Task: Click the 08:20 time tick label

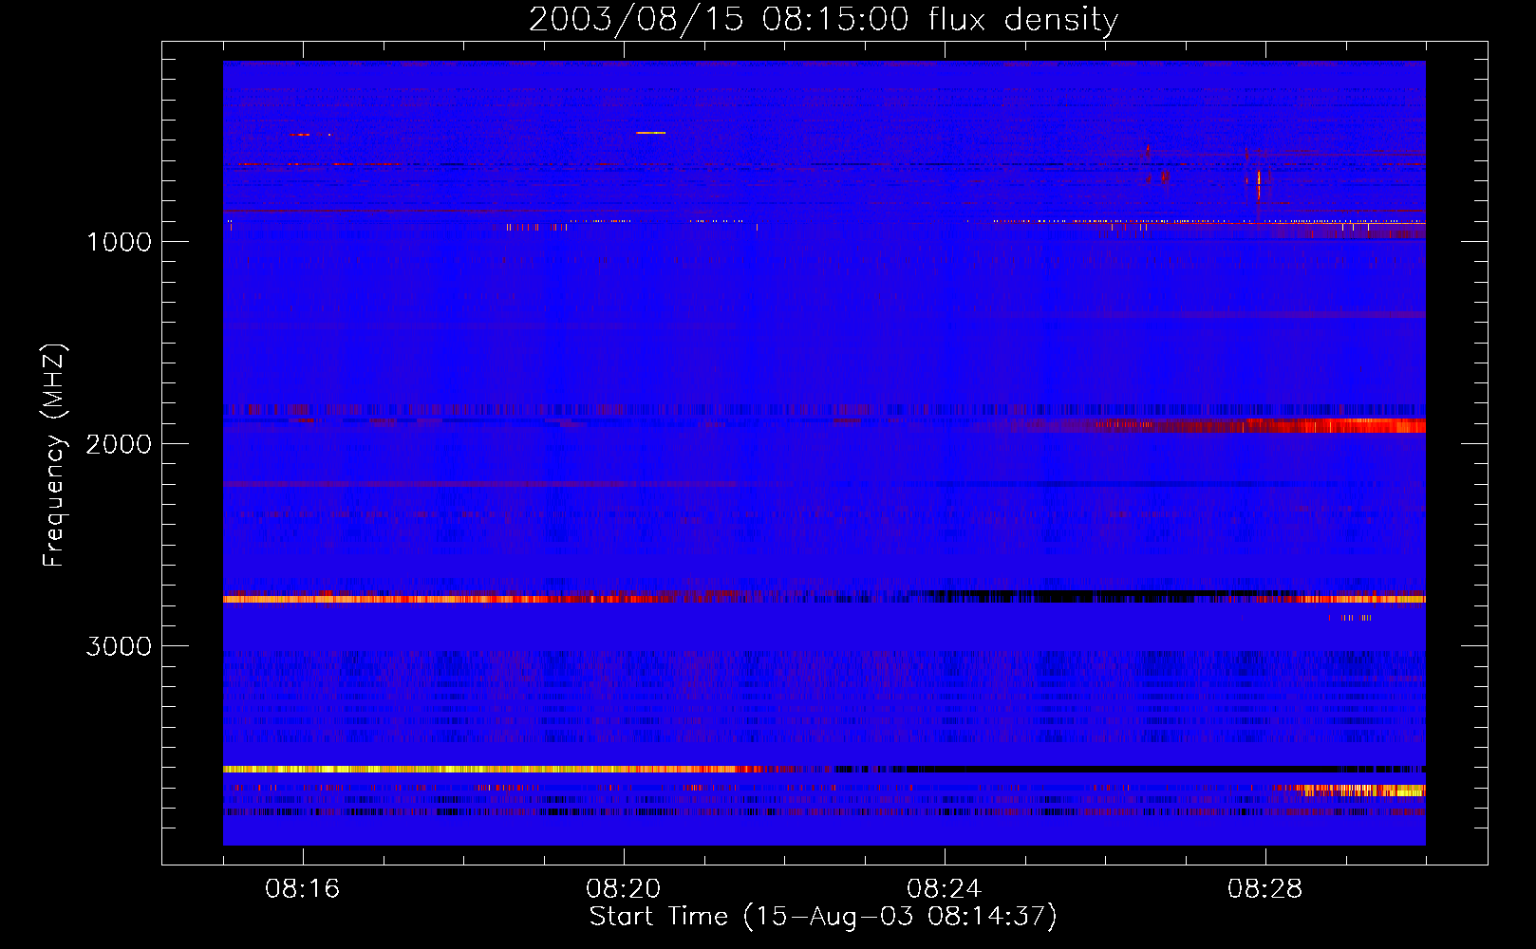Action: click(x=624, y=888)
